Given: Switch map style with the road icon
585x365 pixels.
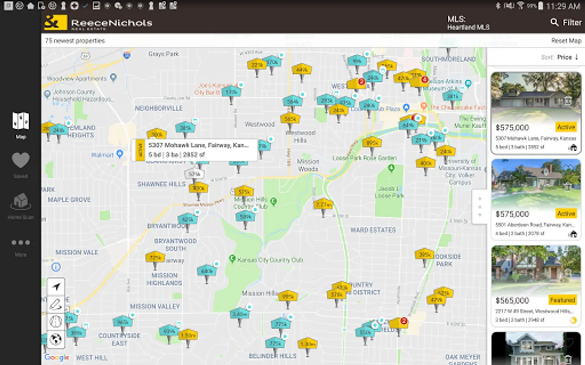Looking at the screenshot, I should [56, 322].
